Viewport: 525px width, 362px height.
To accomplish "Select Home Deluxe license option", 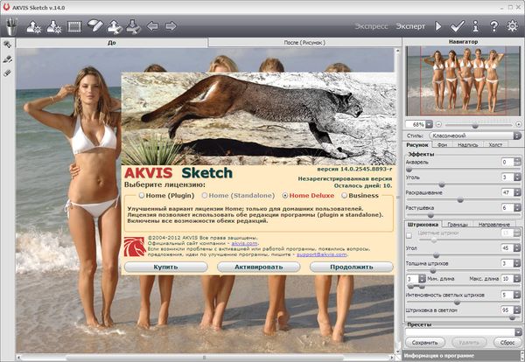I will (x=285, y=195).
